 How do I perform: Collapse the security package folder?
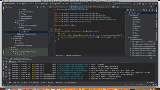[x=15, y=23]
